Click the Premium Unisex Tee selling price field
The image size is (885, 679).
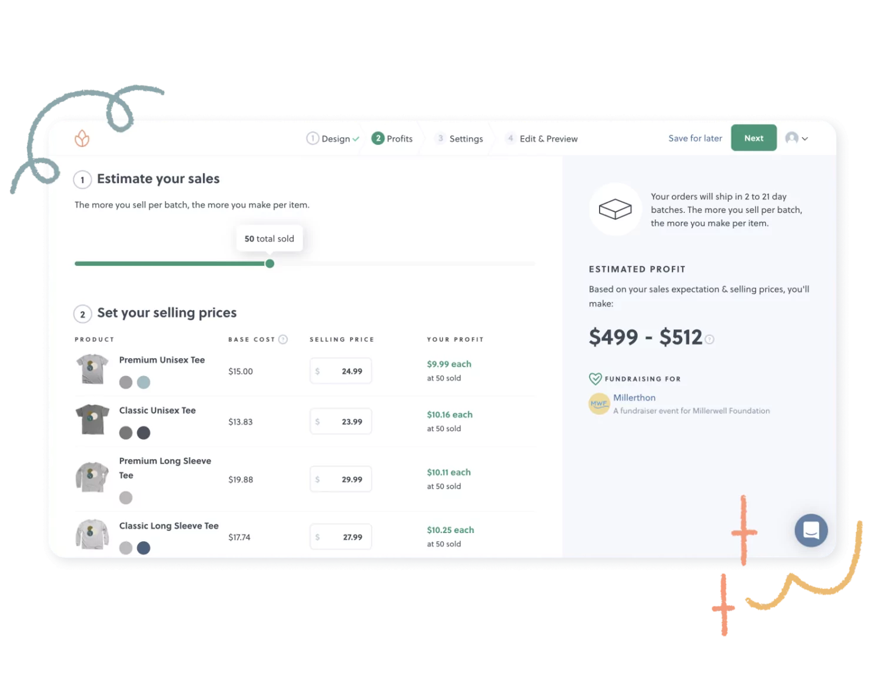tap(341, 371)
